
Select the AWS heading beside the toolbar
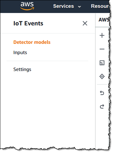click(104, 20)
